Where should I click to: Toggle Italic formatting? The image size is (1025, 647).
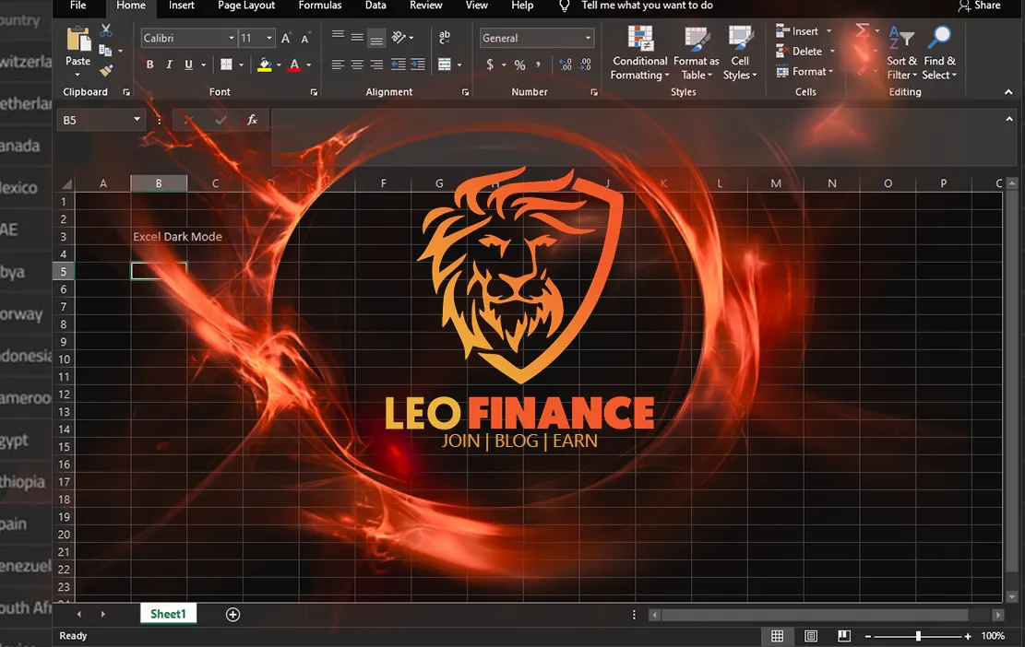coord(170,65)
